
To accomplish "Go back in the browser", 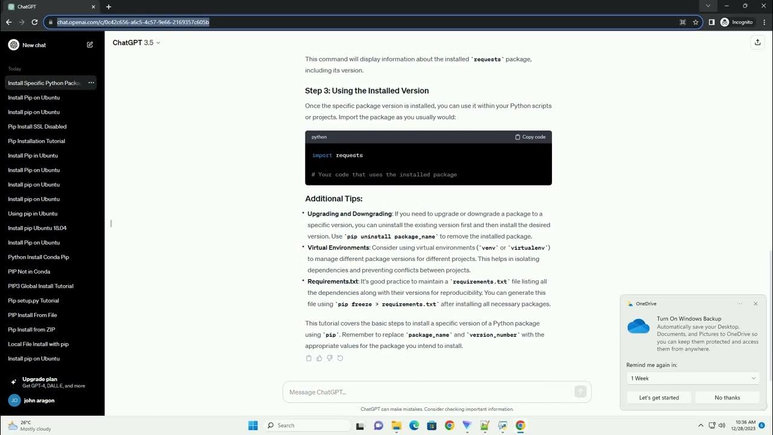I will coord(8,22).
